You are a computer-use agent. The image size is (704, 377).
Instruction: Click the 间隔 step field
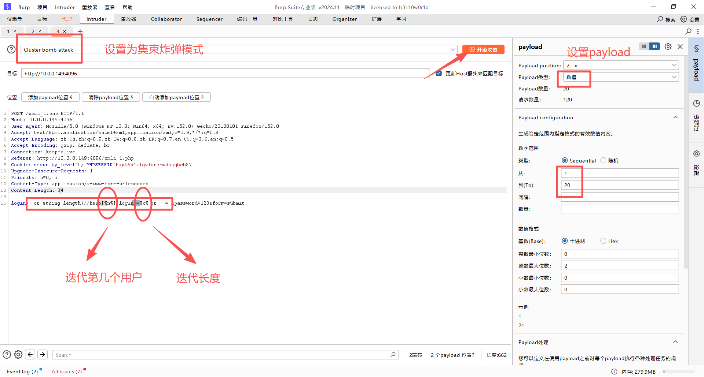(620, 197)
